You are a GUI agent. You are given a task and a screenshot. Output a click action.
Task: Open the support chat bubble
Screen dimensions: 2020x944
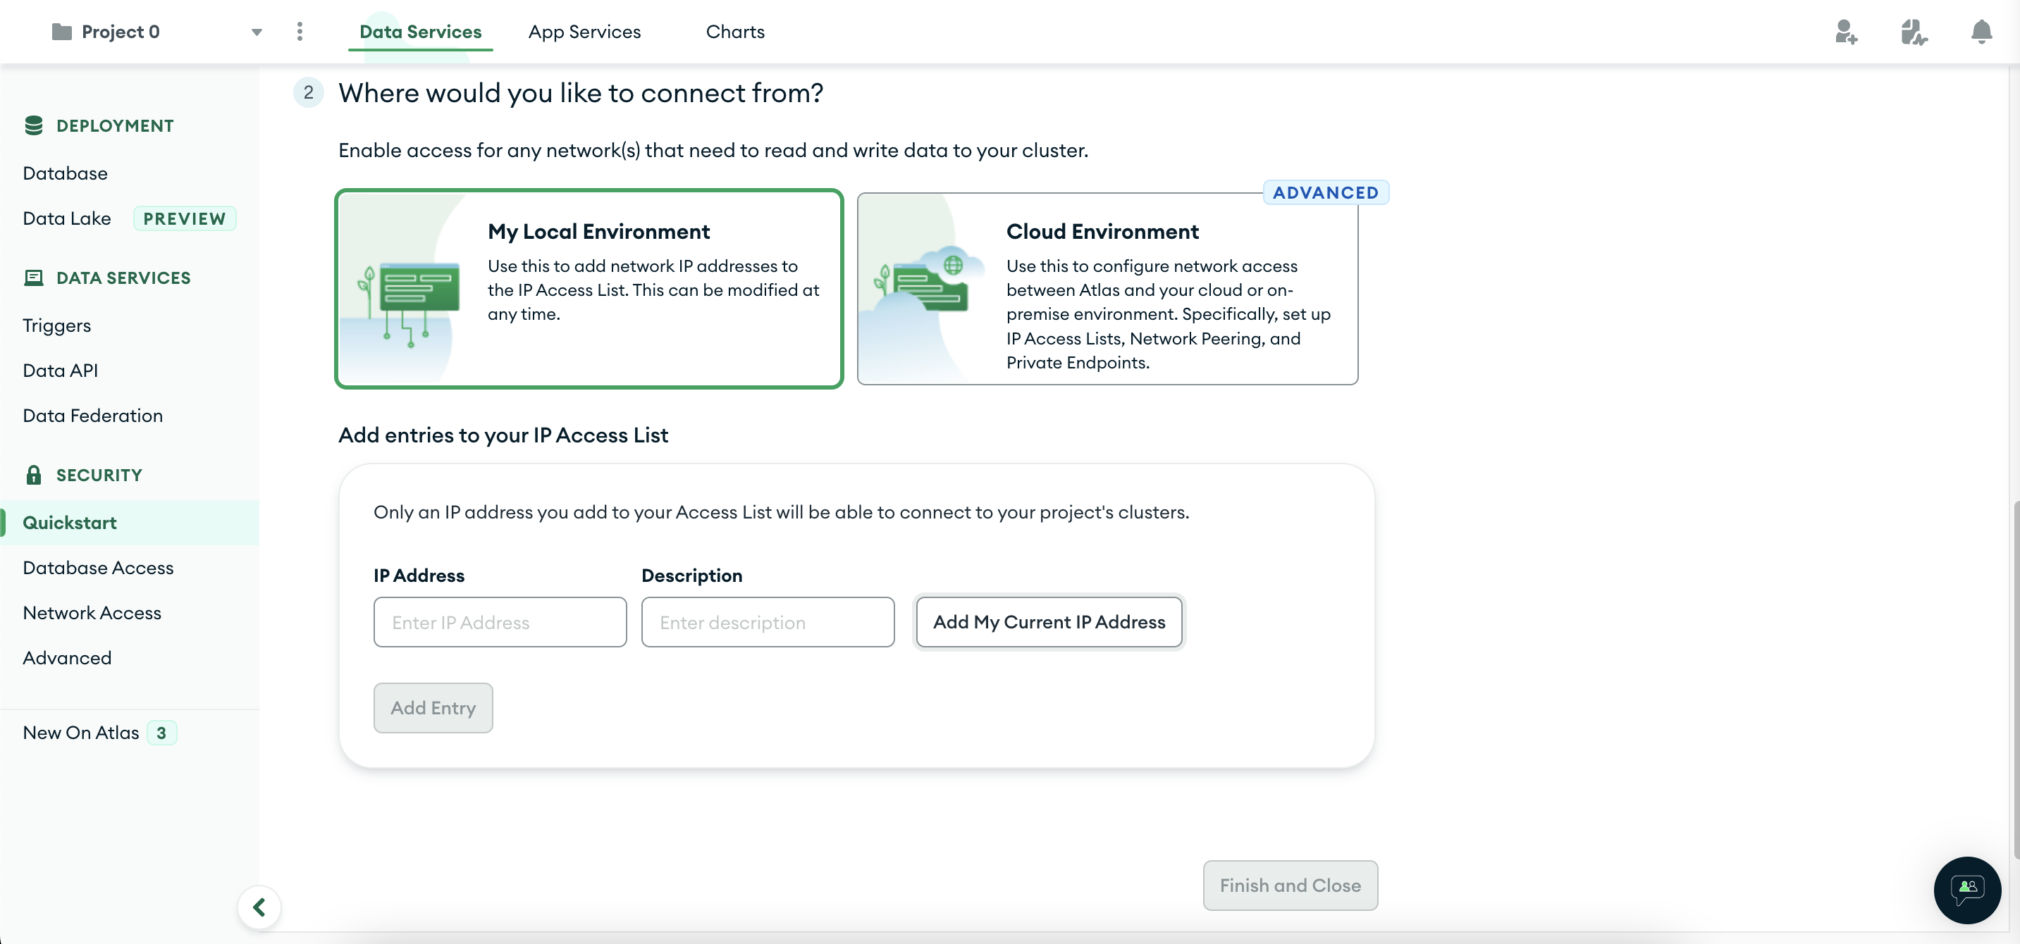[1966, 890]
